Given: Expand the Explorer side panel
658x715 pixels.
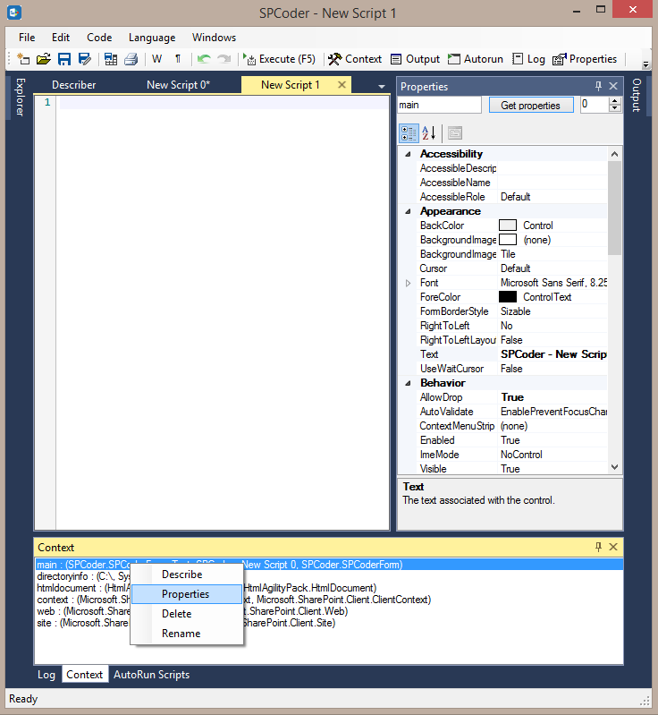Looking at the screenshot, I should coord(20,98).
